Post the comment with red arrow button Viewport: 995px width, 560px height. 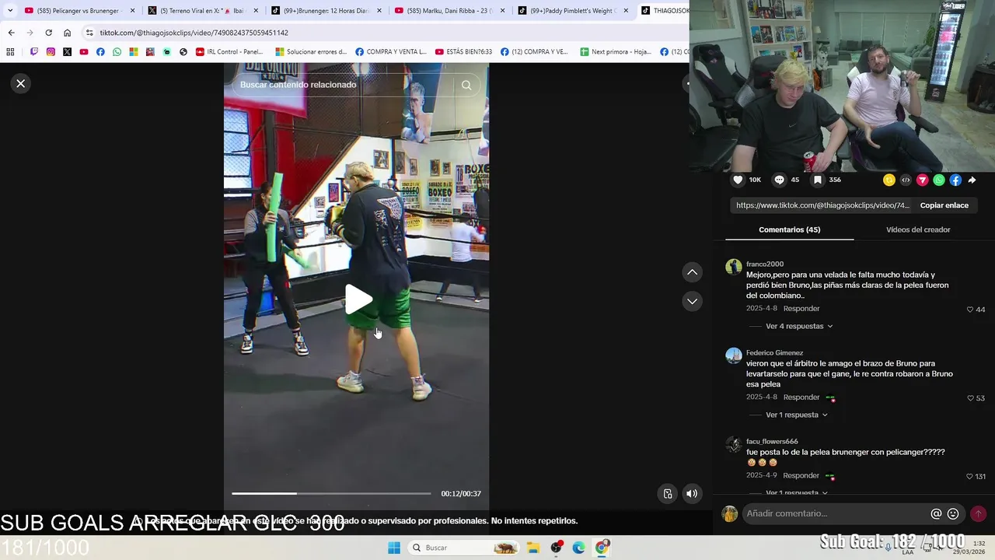978,513
